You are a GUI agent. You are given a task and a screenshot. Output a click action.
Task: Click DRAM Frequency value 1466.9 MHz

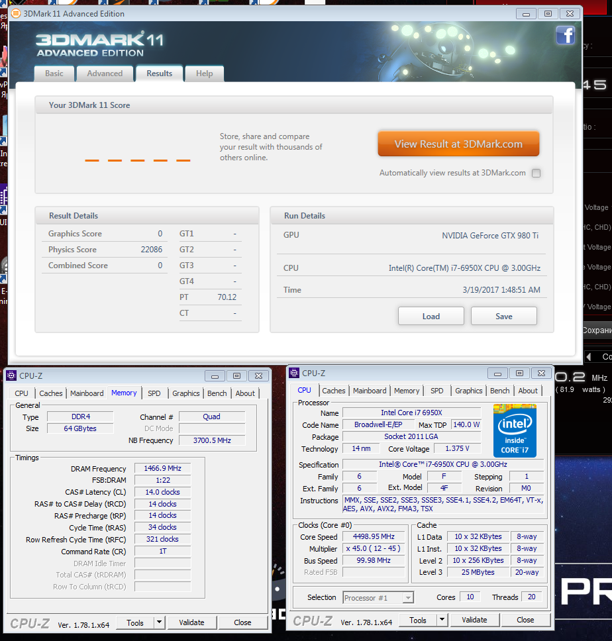click(x=163, y=468)
